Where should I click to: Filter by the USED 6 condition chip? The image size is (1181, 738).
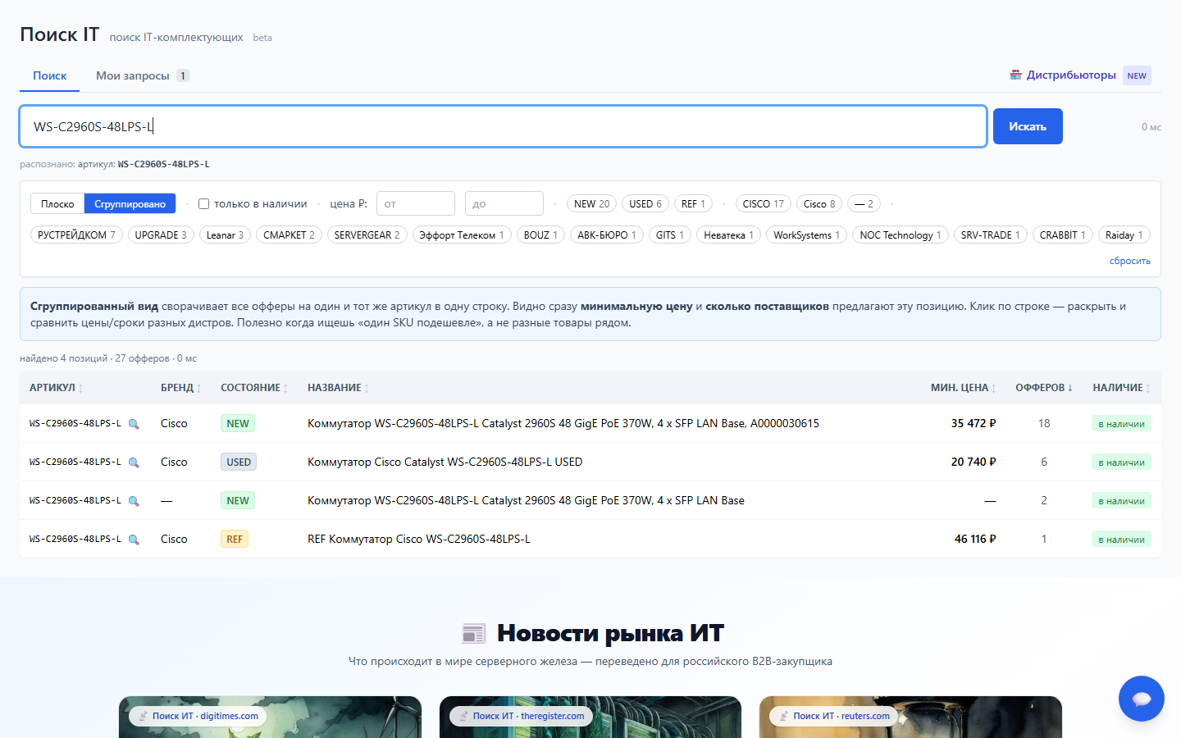(645, 203)
